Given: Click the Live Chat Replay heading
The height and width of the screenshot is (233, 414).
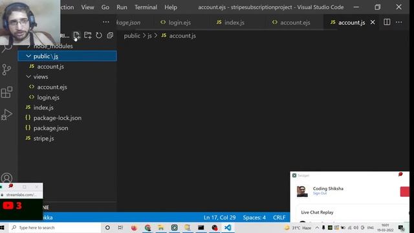Looking at the screenshot, I should 317,212.
